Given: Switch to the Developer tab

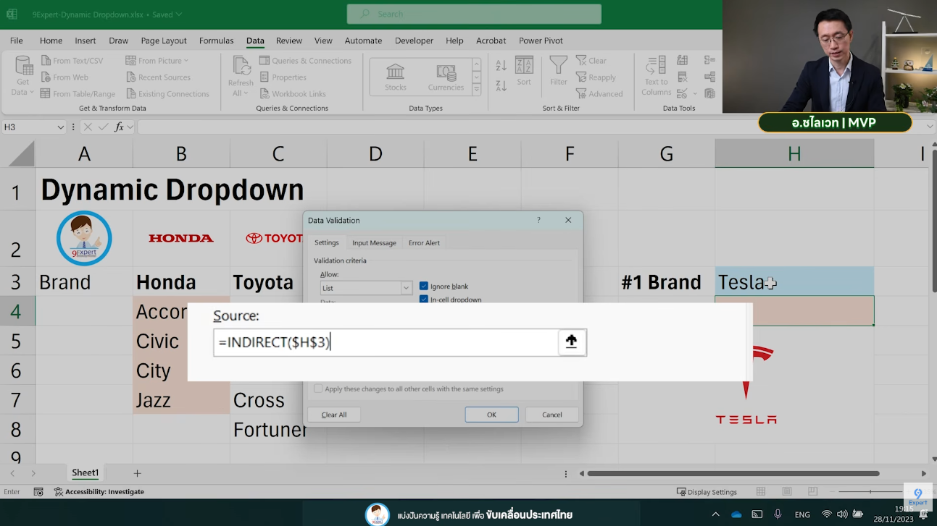Looking at the screenshot, I should tap(415, 41).
